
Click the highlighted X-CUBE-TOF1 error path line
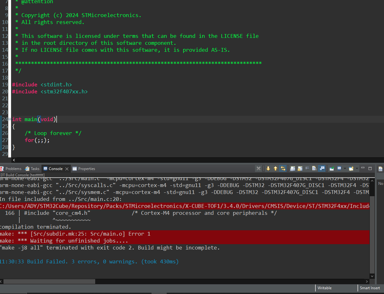pos(185,206)
